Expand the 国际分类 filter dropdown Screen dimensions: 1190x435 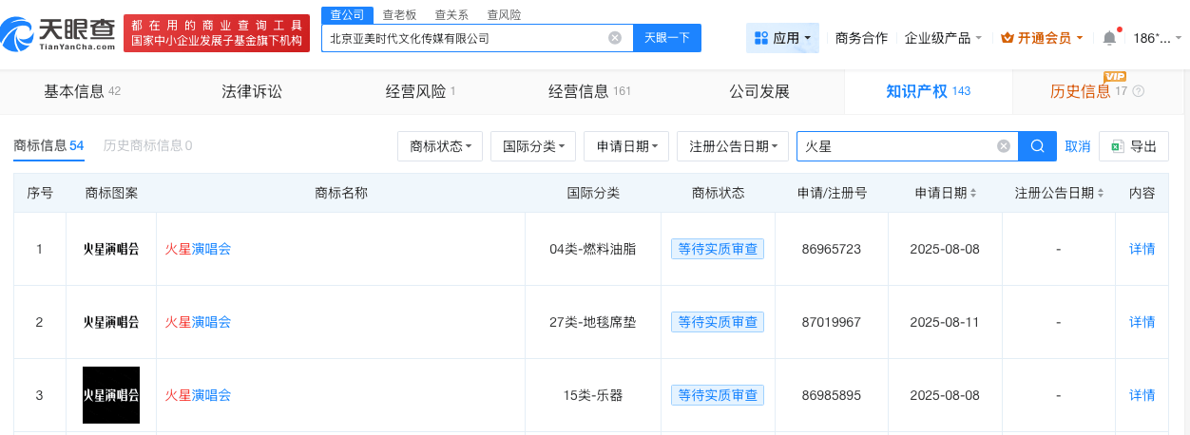532,146
